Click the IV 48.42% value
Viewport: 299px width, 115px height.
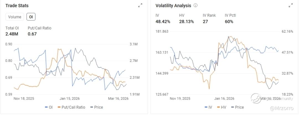point(163,21)
